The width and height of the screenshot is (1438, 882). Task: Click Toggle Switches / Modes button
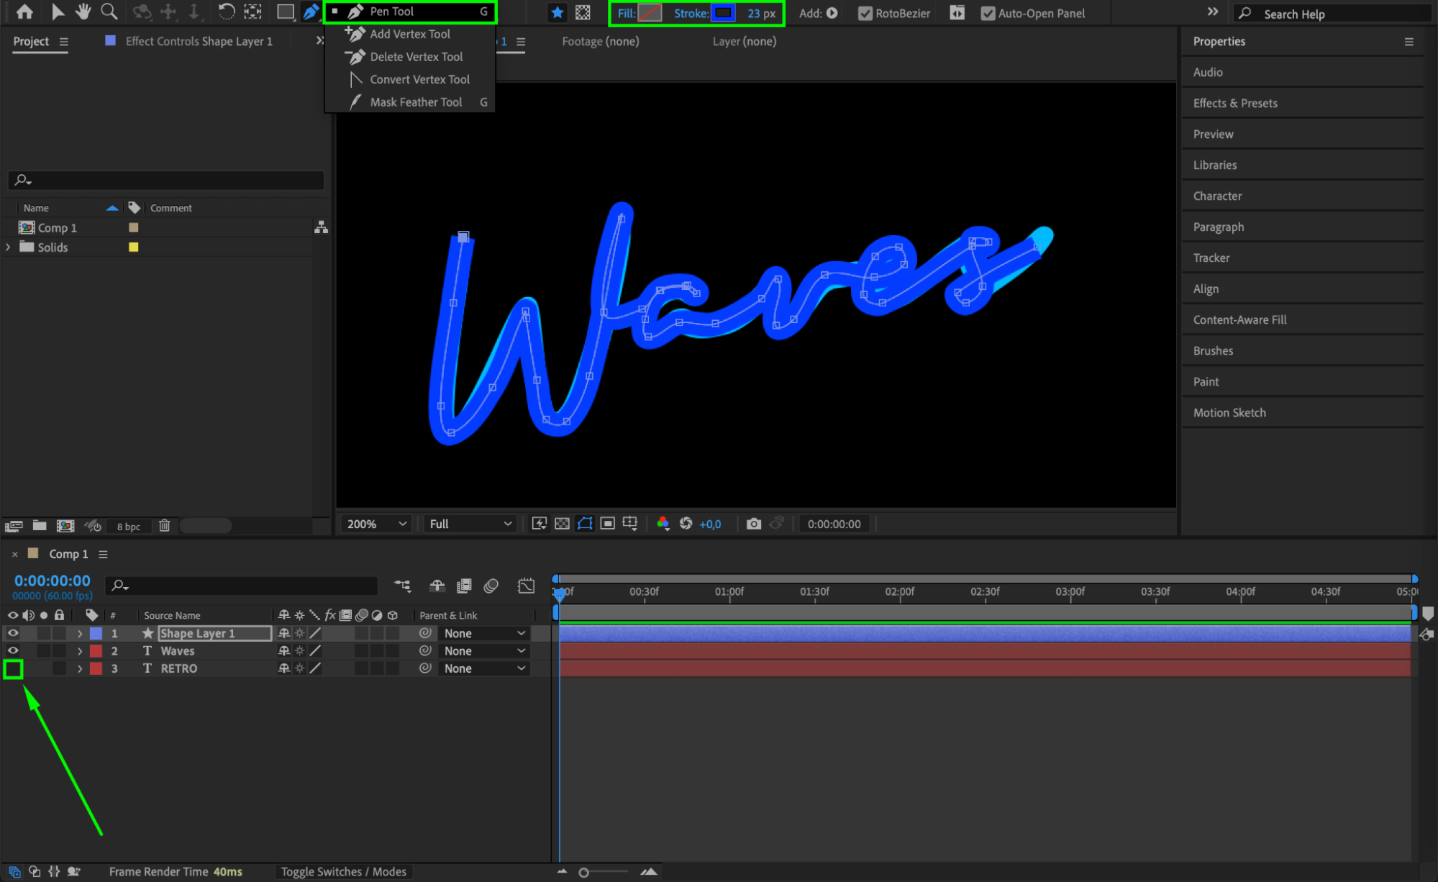coord(343,871)
